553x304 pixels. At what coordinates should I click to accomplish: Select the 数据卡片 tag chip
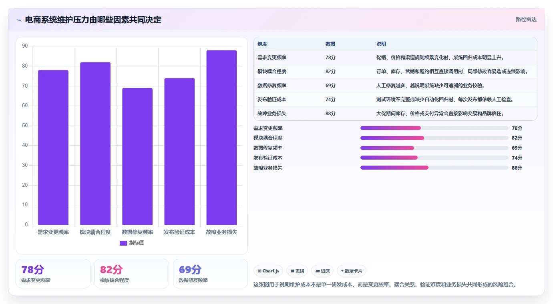pyautogui.click(x=352, y=271)
